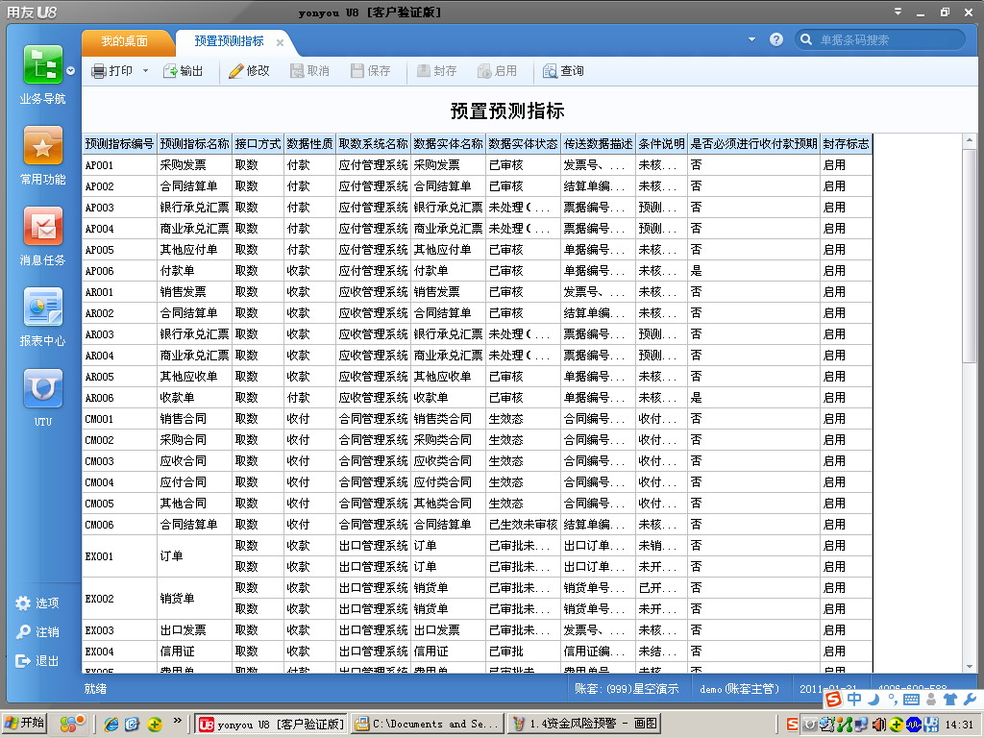This screenshot has height=738, width=984.
Task: Expand the 打印 dropdown arrow
Action: click(146, 71)
